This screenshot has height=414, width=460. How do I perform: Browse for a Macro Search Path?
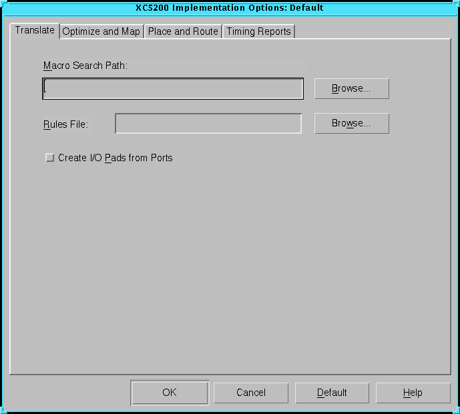click(x=351, y=89)
